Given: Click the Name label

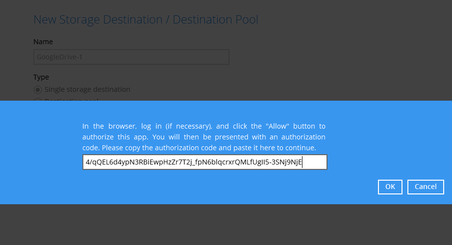Looking at the screenshot, I should 43,42.
